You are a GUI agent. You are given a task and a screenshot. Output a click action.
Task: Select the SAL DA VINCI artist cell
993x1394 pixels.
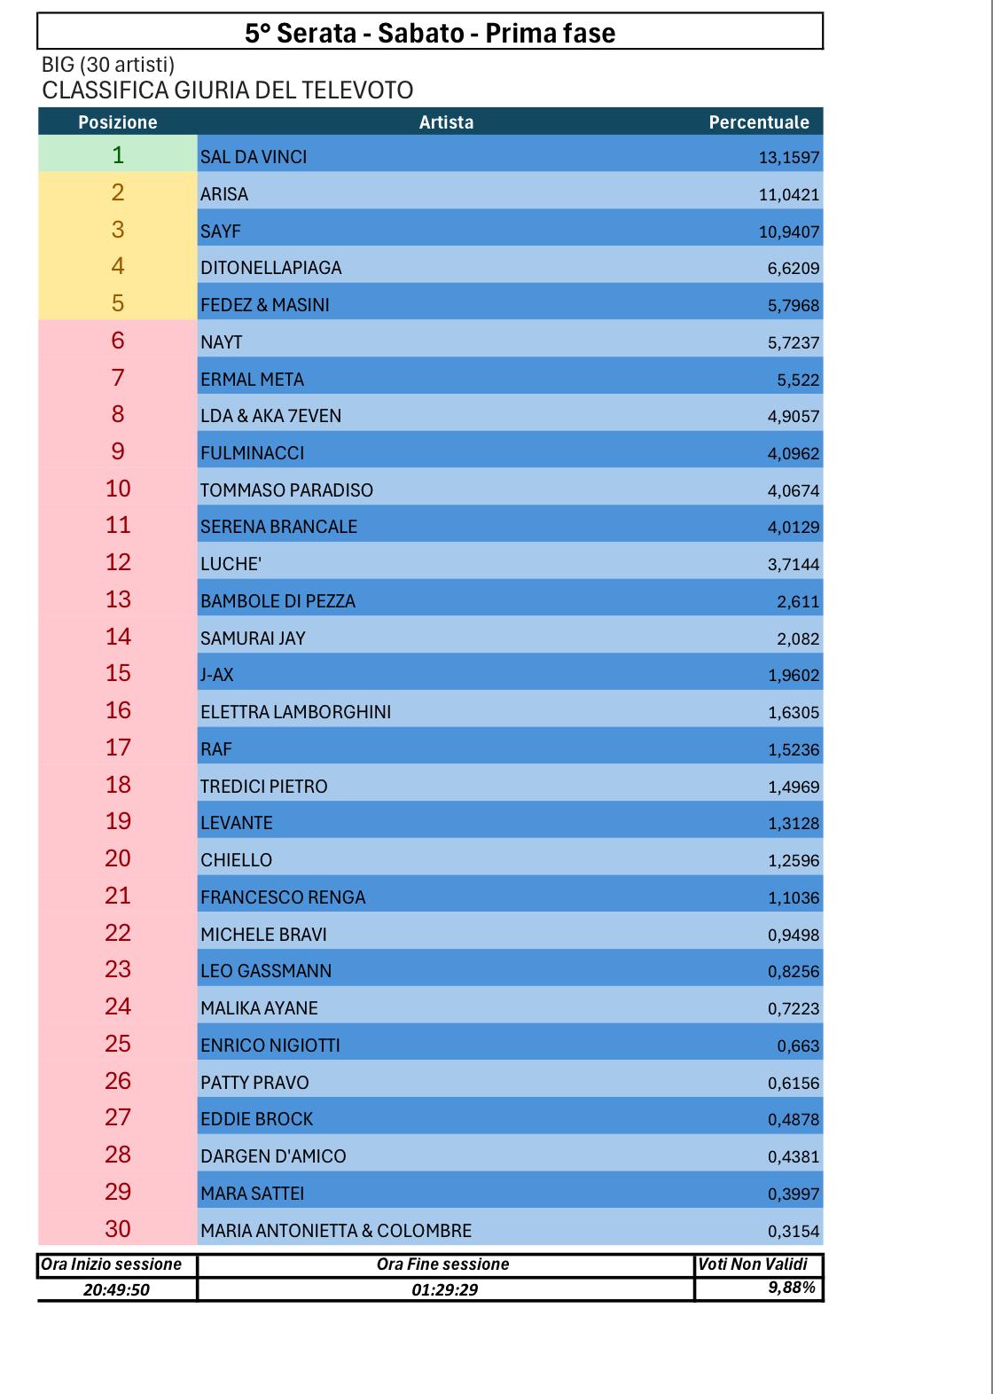tap(254, 157)
